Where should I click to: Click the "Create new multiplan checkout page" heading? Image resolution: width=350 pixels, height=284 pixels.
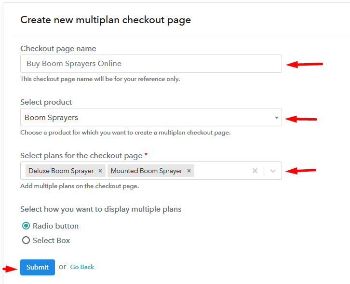tap(106, 20)
